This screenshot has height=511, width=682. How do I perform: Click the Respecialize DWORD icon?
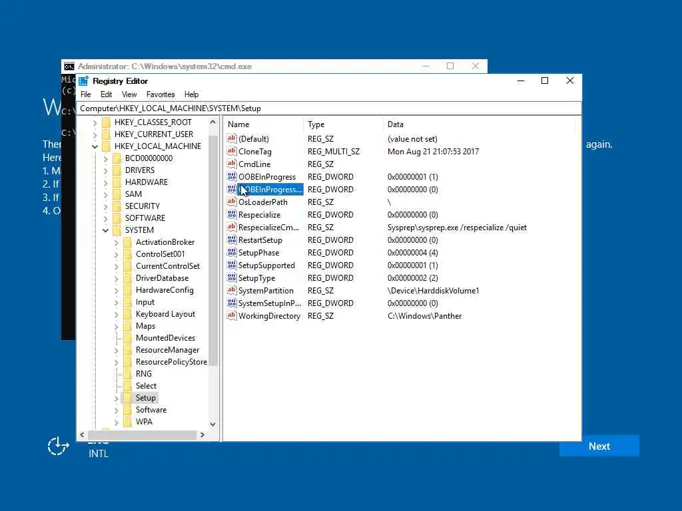pos(231,214)
